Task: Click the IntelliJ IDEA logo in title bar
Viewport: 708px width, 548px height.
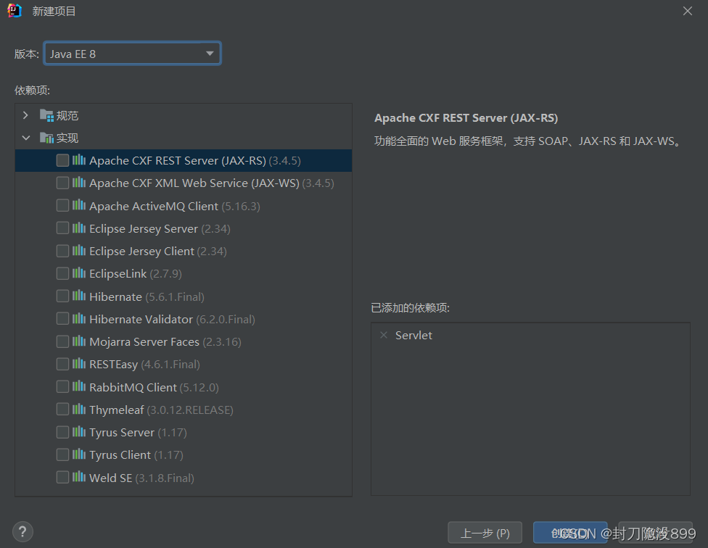Action: point(15,10)
